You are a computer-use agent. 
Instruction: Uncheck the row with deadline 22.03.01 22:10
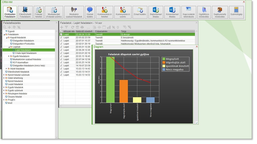(x=61, y=53)
